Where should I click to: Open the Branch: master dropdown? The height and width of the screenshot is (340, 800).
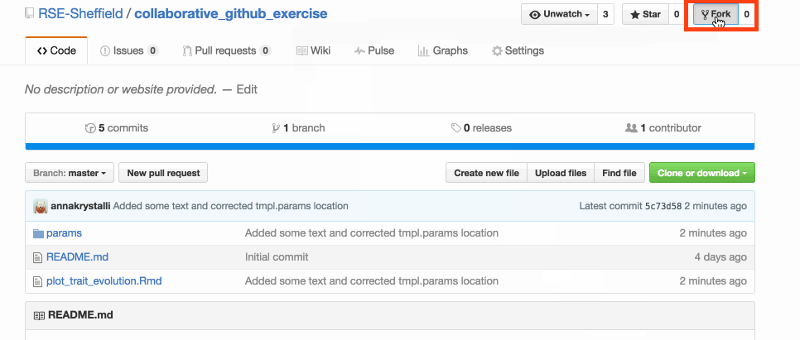coord(70,173)
